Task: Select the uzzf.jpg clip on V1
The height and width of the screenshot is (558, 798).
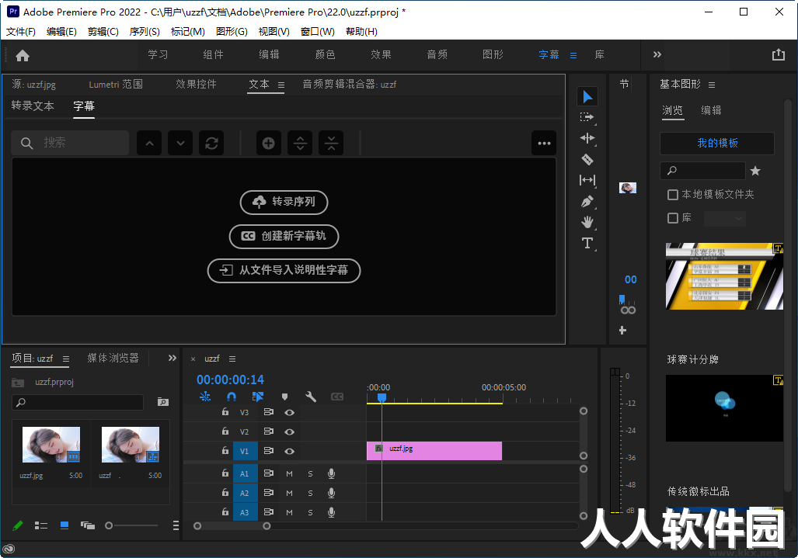Action: point(434,451)
